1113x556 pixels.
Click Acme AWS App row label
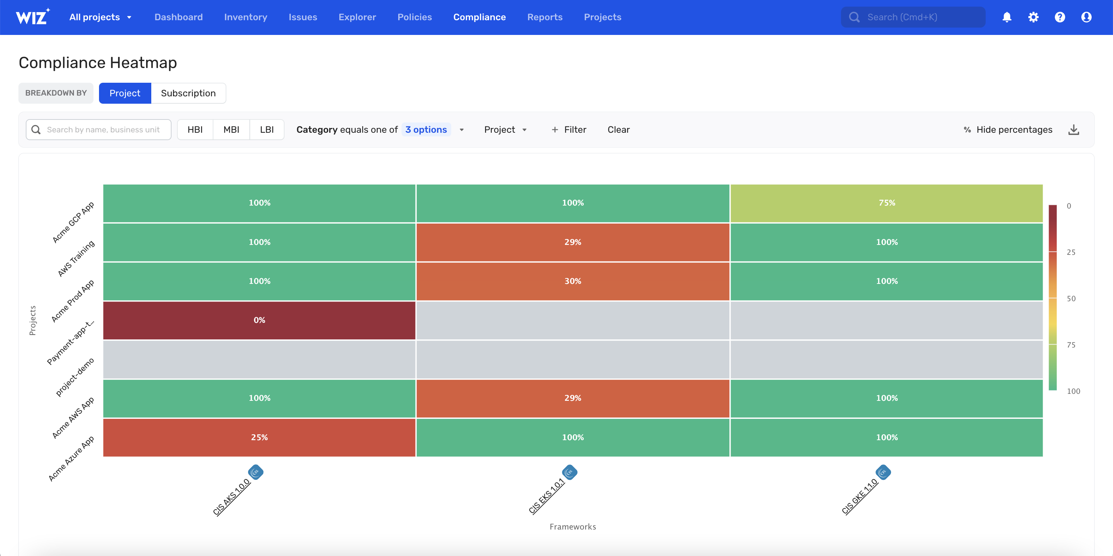pyautogui.click(x=73, y=418)
